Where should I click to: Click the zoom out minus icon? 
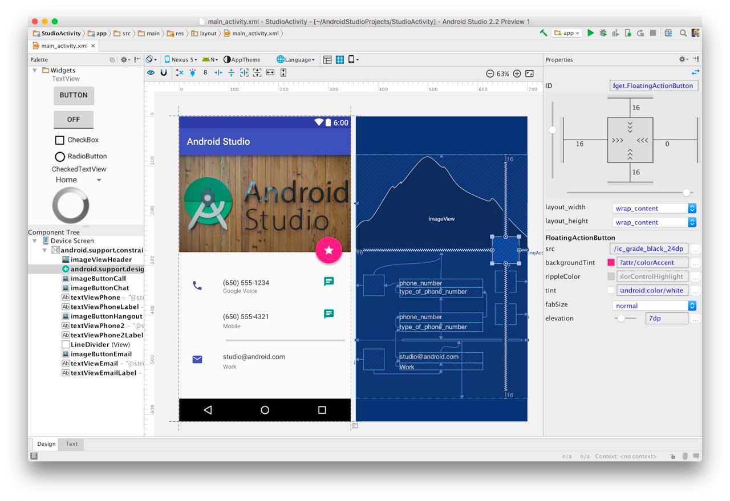(x=490, y=74)
